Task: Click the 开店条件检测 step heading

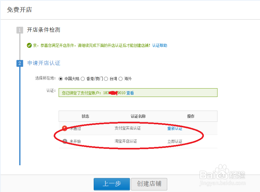Action: point(43,30)
